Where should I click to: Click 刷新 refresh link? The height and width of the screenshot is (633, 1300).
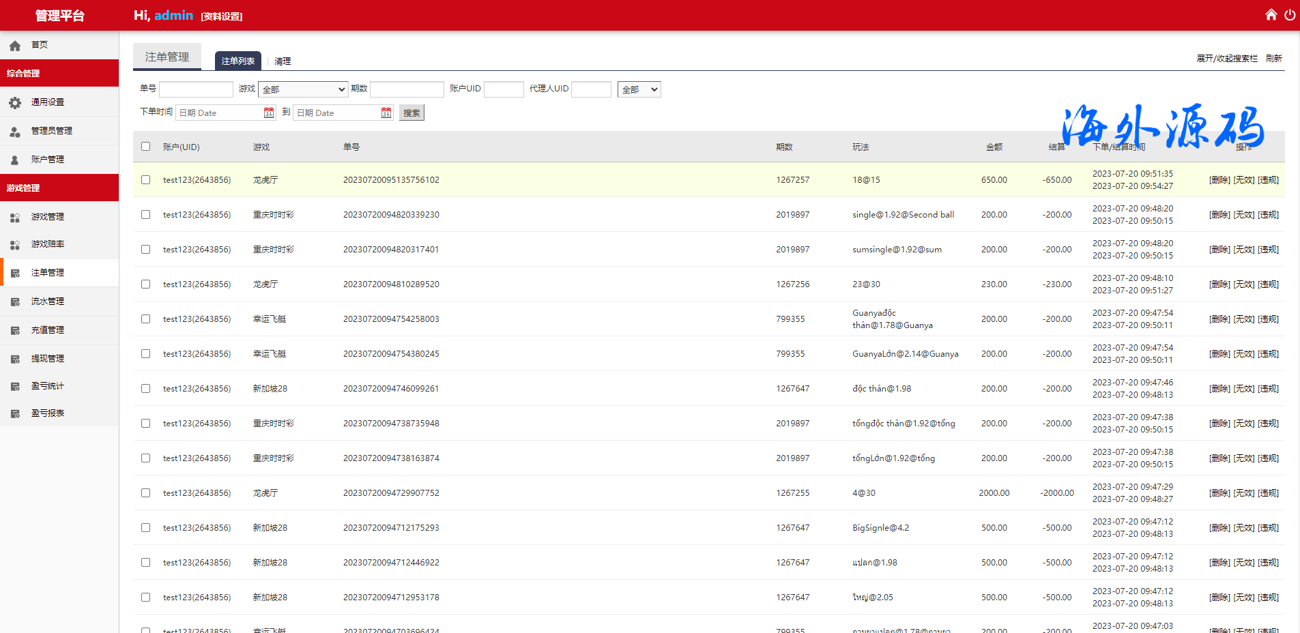coord(1273,59)
